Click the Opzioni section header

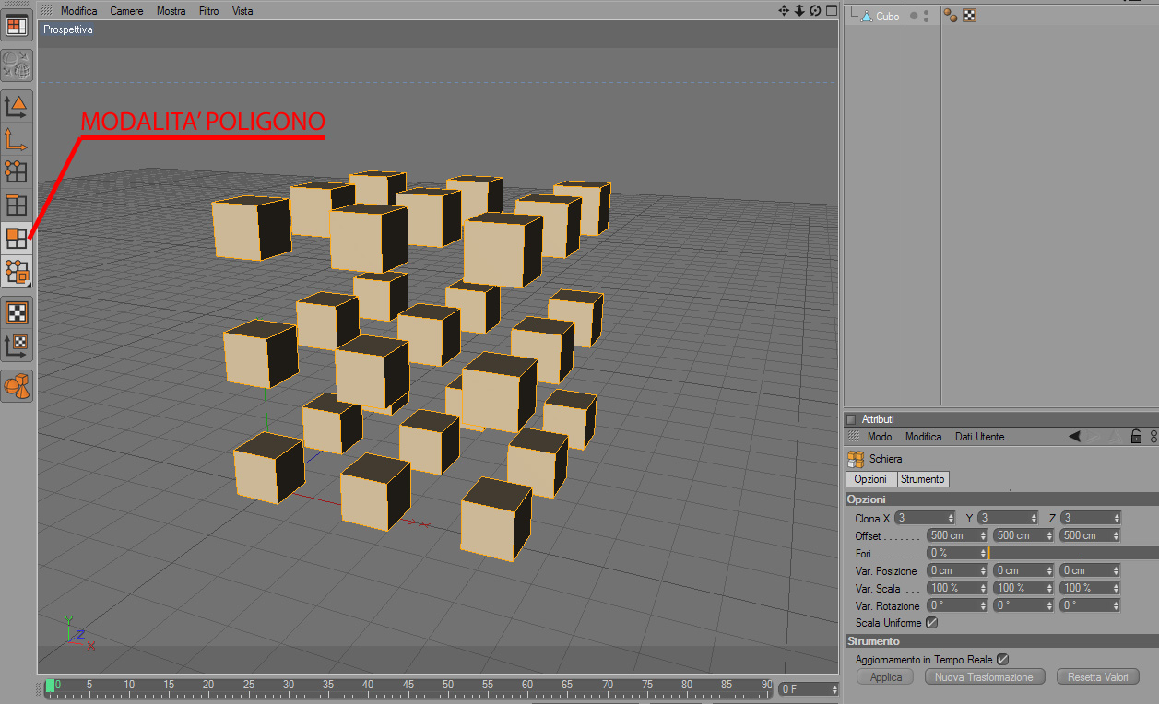(x=1001, y=499)
